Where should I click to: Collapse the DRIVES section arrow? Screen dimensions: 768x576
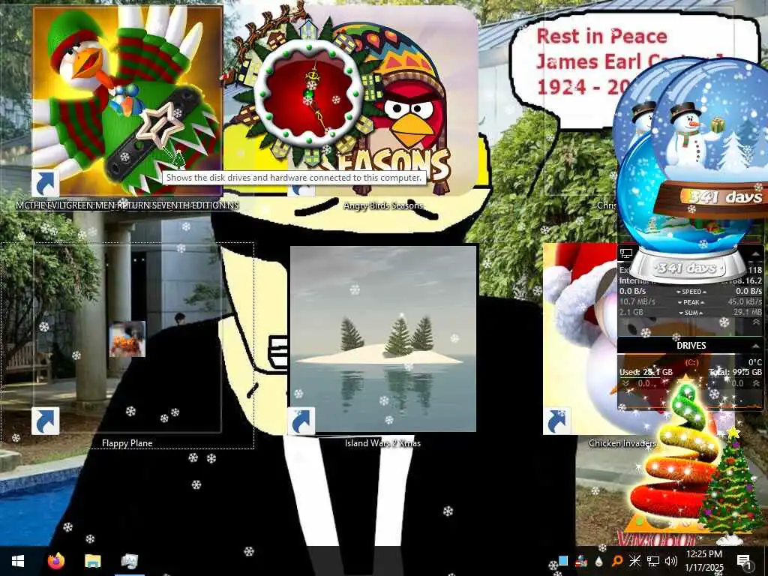pyautogui.click(x=756, y=346)
